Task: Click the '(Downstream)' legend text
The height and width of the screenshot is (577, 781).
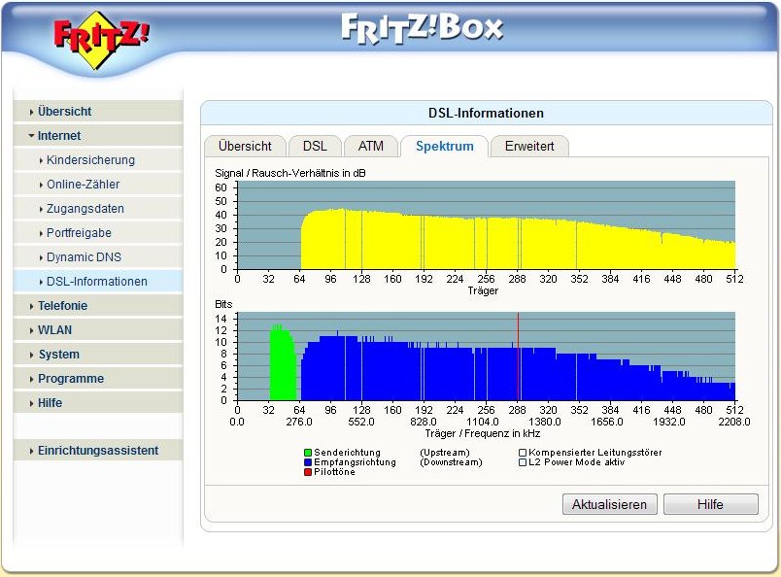Action: pos(452,462)
